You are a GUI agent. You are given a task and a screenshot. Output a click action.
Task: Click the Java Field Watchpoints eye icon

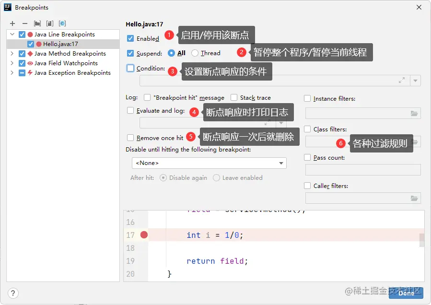pos(30,63)
